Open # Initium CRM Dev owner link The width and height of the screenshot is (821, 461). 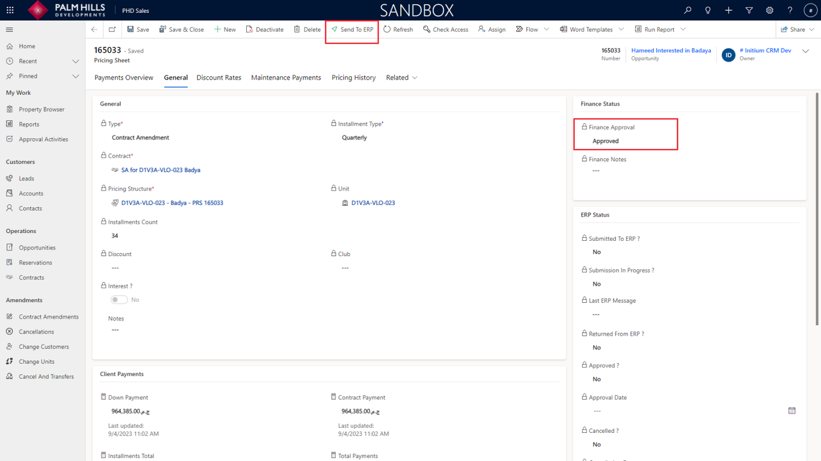(x=765, y=50)
